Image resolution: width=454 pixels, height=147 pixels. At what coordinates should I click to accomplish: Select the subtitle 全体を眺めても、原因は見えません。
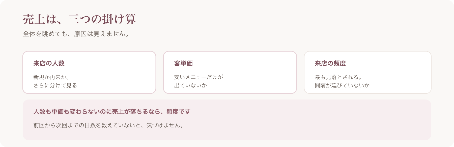(76, 34)
